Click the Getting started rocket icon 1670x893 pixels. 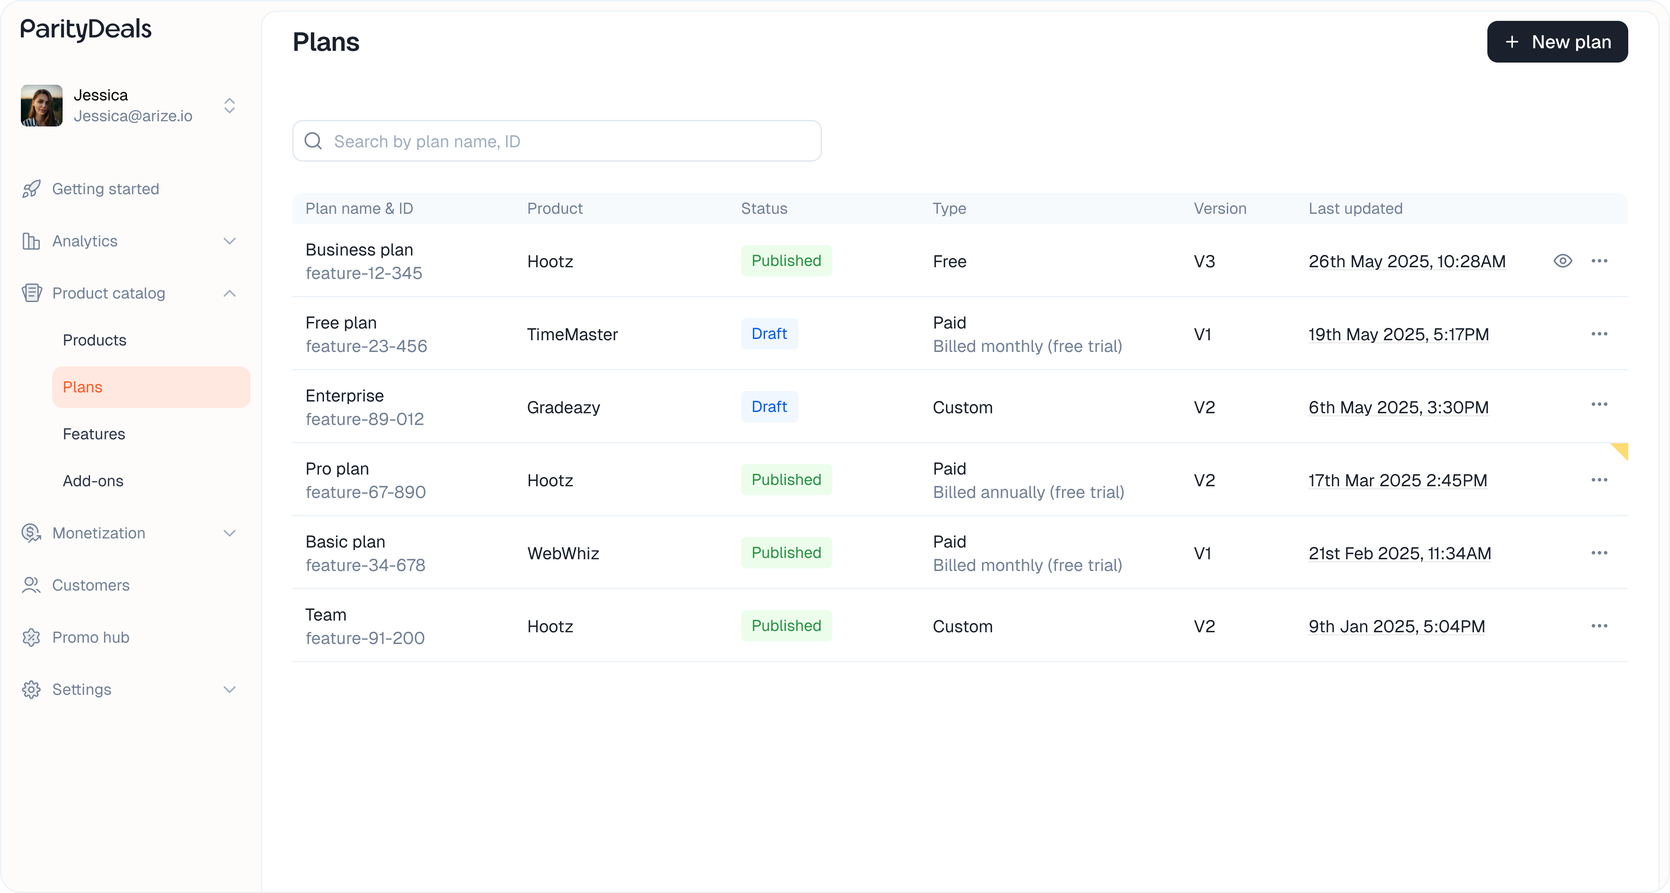click(30, 189)
